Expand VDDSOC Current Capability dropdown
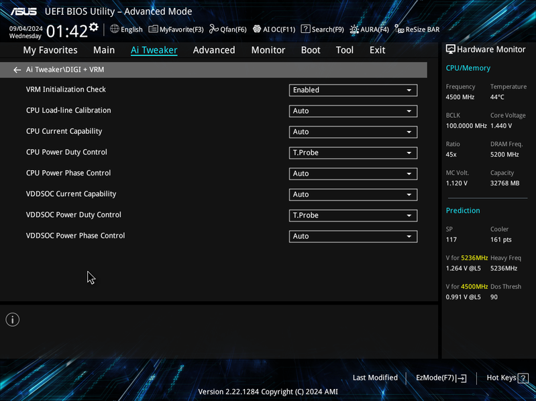 point(353,194)
